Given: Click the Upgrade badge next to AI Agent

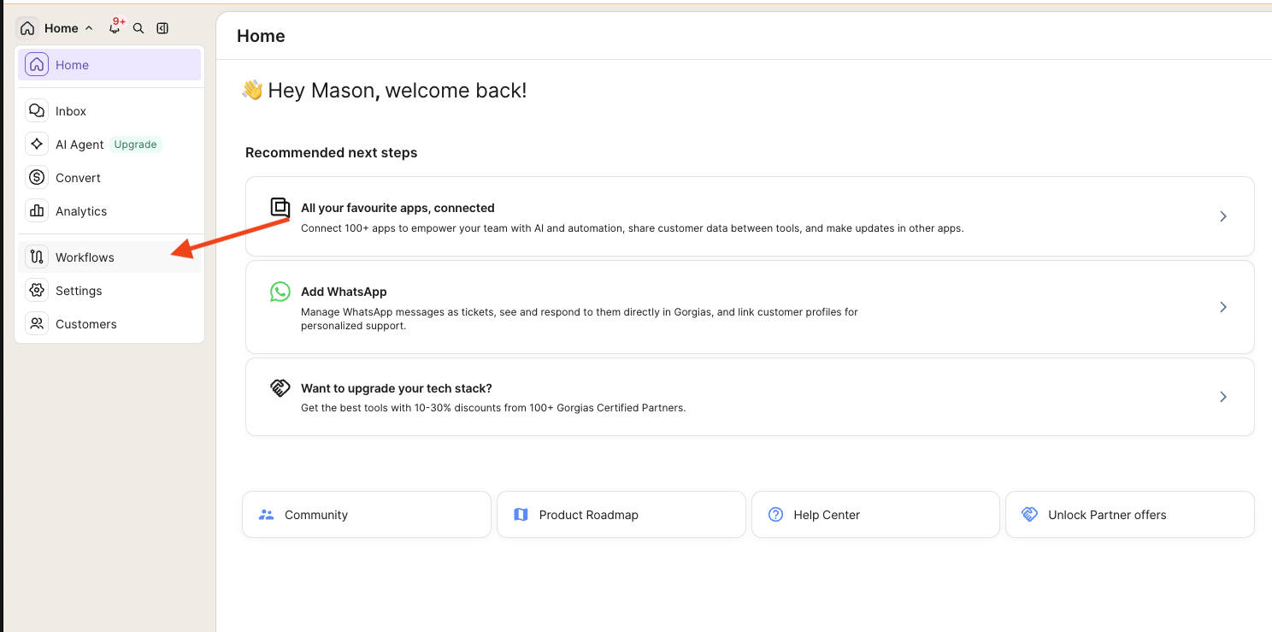Looking at the screenshot, I should click(x=136, y=145).
